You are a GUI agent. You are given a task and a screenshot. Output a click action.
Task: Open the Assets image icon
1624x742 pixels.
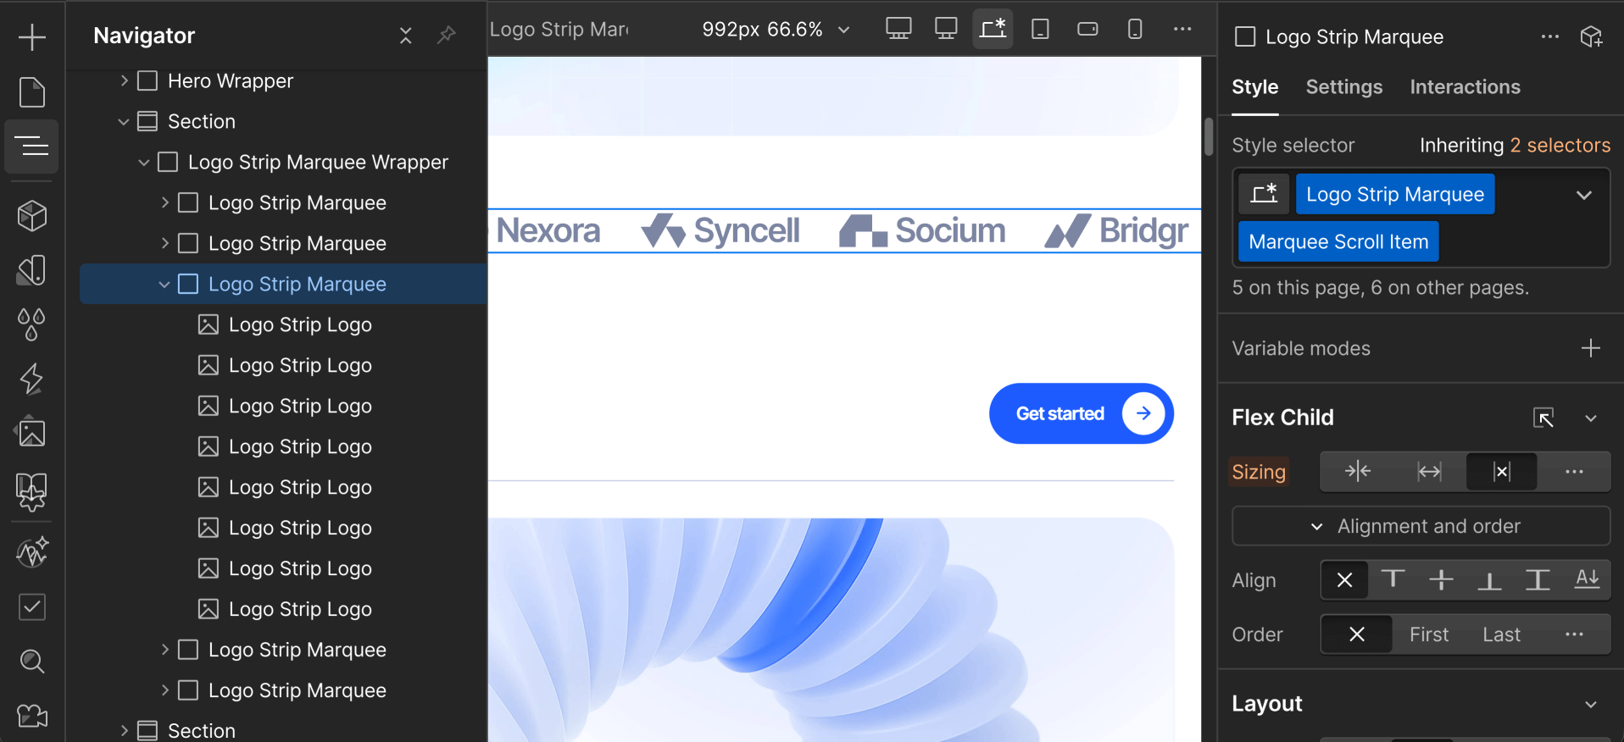click(x=31, y=433)
